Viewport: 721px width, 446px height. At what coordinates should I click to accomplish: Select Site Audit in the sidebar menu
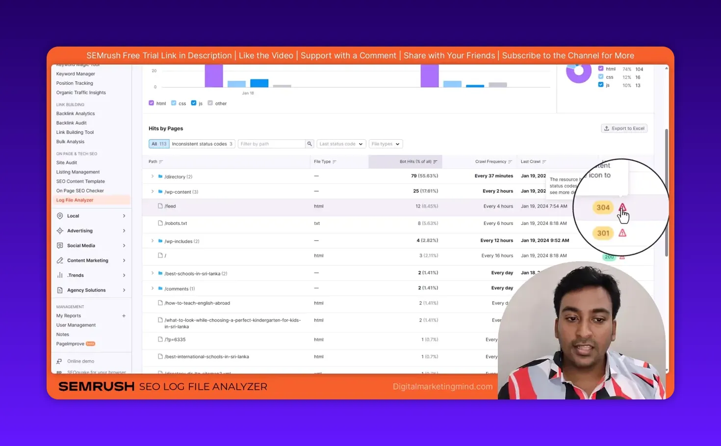pos(66,162)
